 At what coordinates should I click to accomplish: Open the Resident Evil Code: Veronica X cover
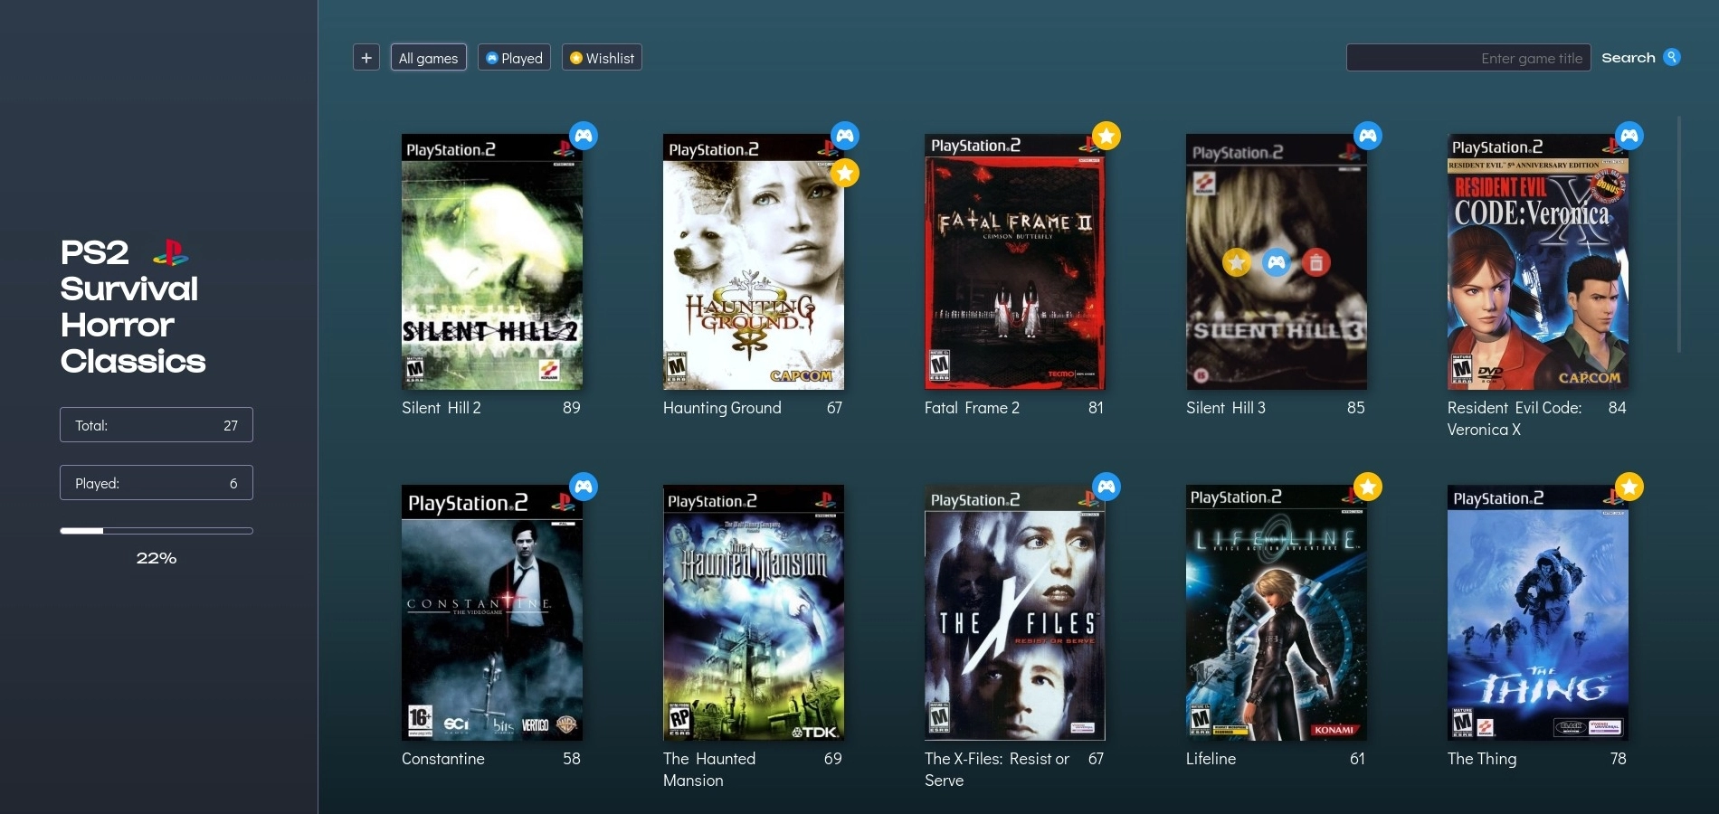(x=1538, y=262)
